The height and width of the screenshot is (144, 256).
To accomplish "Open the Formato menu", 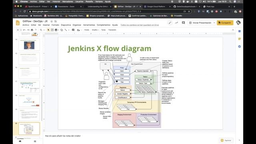I will 55,25.
